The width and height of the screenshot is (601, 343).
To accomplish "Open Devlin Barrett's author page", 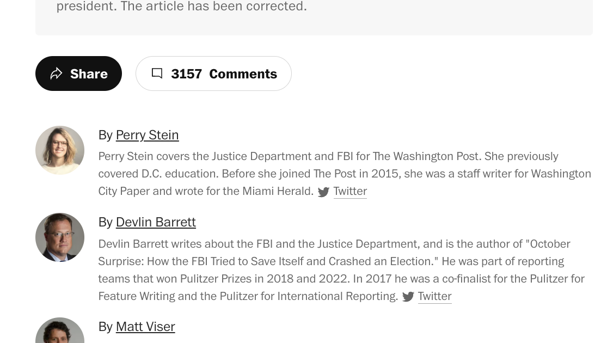I will (x=156, y=222).
